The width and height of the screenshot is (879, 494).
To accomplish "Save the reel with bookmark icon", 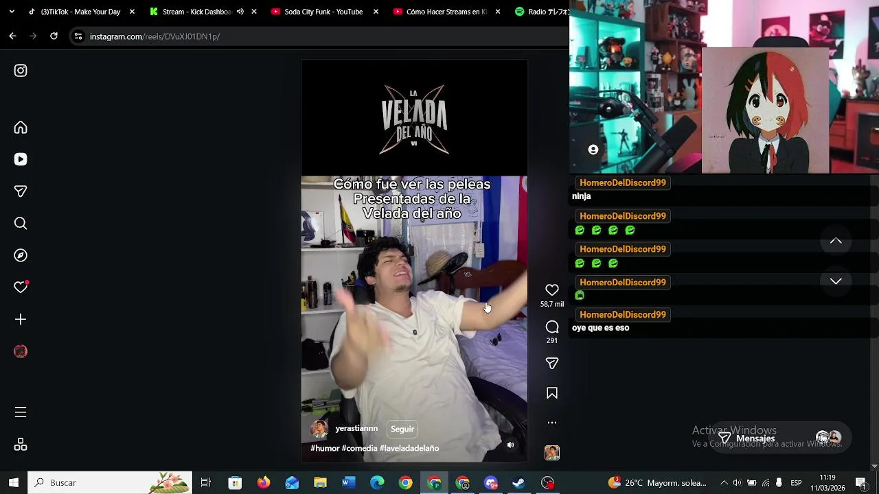I will [552, 393].
